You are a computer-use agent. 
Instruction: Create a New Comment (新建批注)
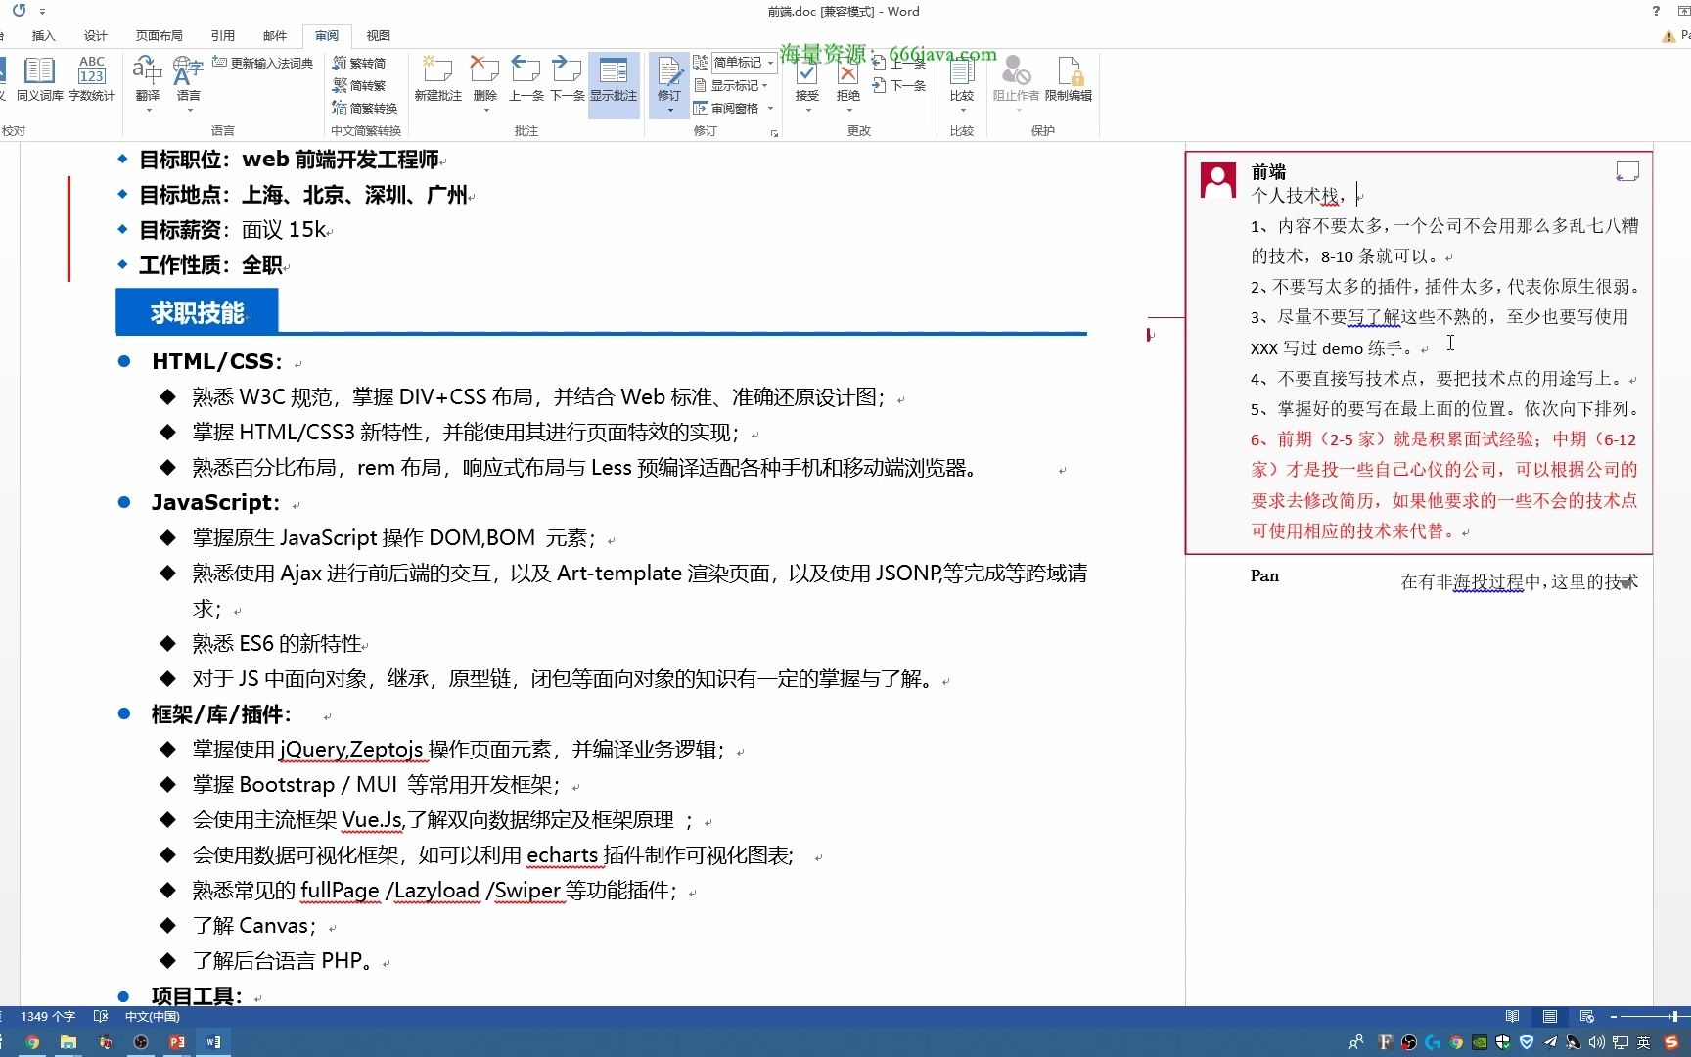click(437, 78)
